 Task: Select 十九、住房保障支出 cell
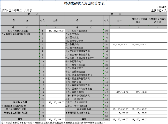(84, 92)
